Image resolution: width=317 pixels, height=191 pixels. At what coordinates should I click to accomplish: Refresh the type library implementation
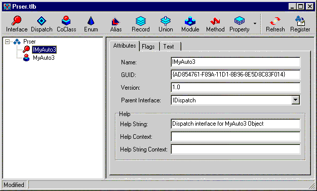275,24
